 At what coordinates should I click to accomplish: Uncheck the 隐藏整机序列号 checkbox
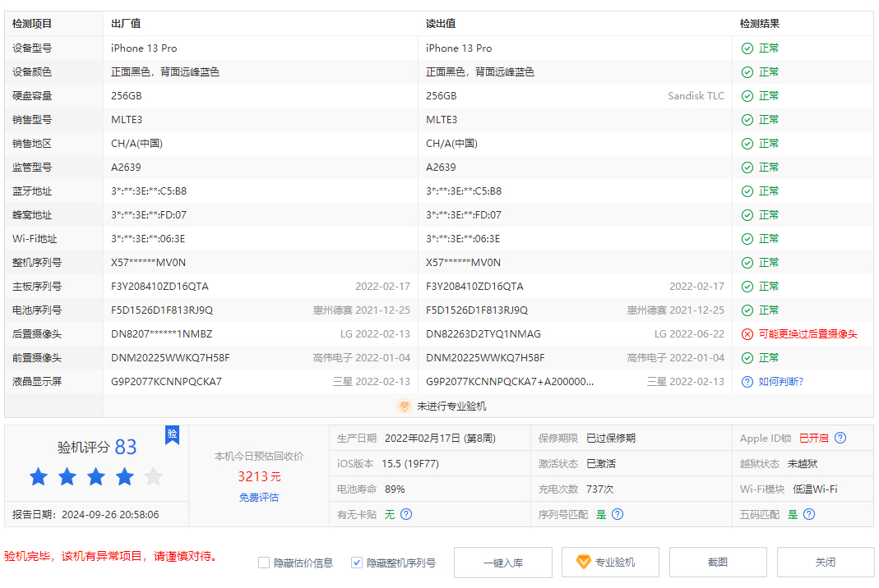(357, 563)
